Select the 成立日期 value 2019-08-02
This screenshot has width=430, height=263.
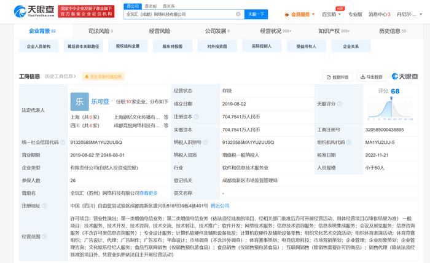(x=234, y=104)
